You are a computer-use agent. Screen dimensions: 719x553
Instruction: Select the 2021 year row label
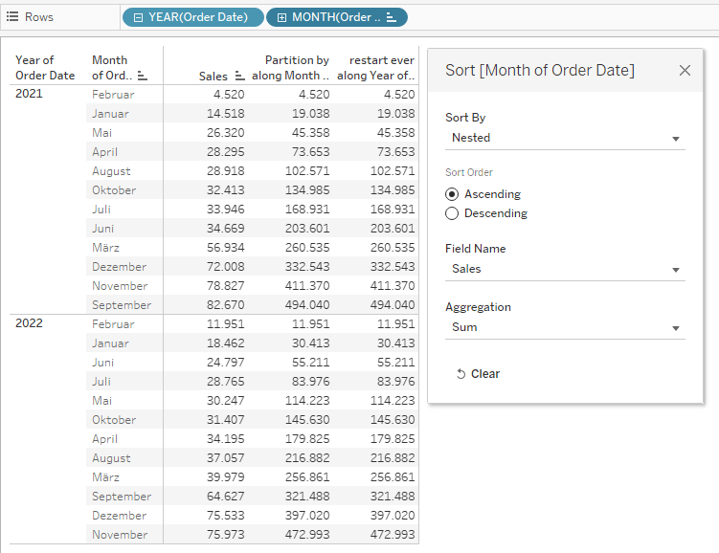(29, 94)
